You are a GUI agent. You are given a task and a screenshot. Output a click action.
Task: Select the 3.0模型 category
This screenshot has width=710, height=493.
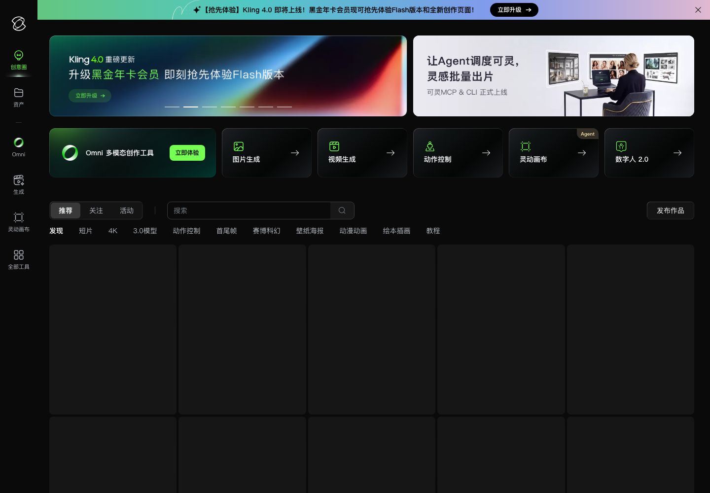145,231
